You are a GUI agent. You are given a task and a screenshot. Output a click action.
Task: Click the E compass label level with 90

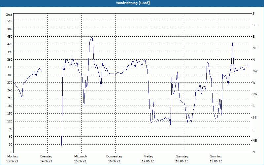tap(253, 129)
